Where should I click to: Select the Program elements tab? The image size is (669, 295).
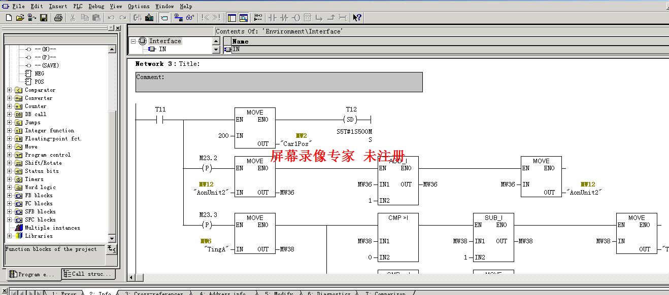[32, 274]
